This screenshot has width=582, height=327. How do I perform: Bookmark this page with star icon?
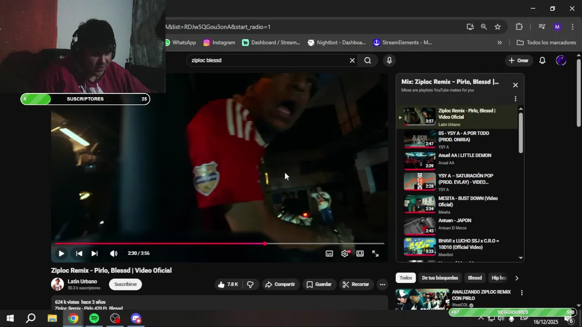pos(497,27)
